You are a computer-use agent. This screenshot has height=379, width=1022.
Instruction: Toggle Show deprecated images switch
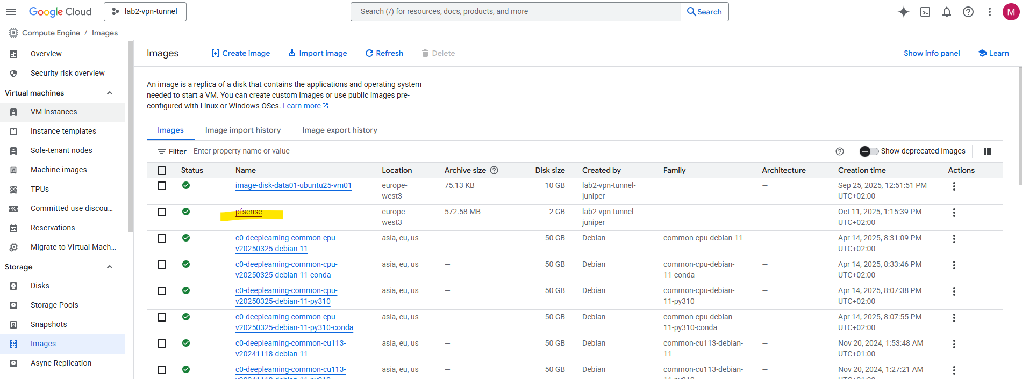(868, 151)
